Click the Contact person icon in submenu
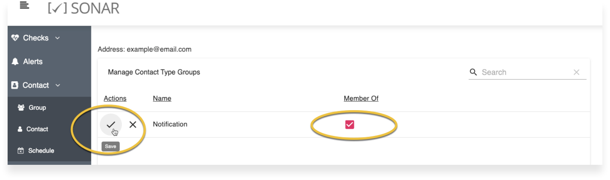610x180 pixels. coord(20,129)
